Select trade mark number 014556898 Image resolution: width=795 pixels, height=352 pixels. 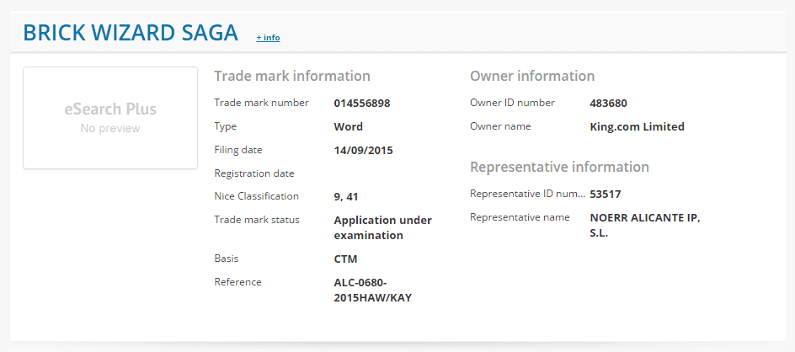362,103
